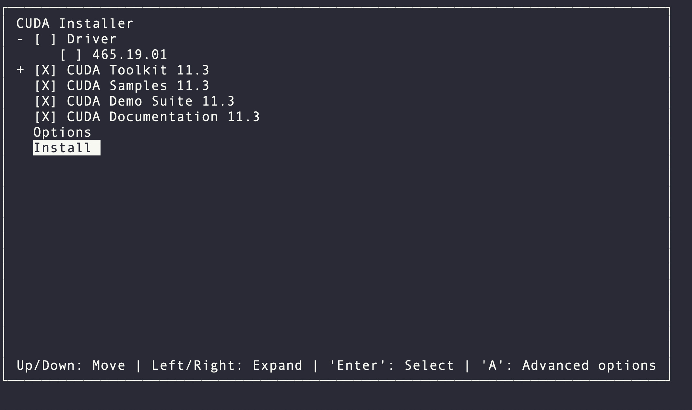Click the 'Enter': Select footer hint
Screen dimensions: 692x410
coord(391,365)
